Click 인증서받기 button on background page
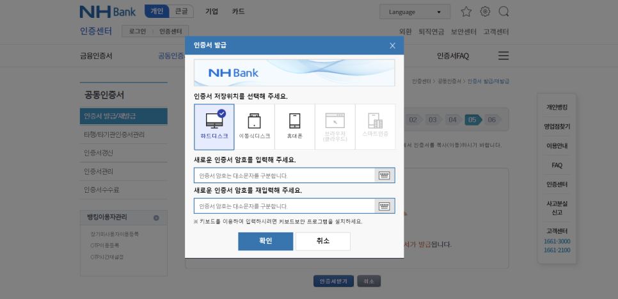 click(x=333, y=281)
